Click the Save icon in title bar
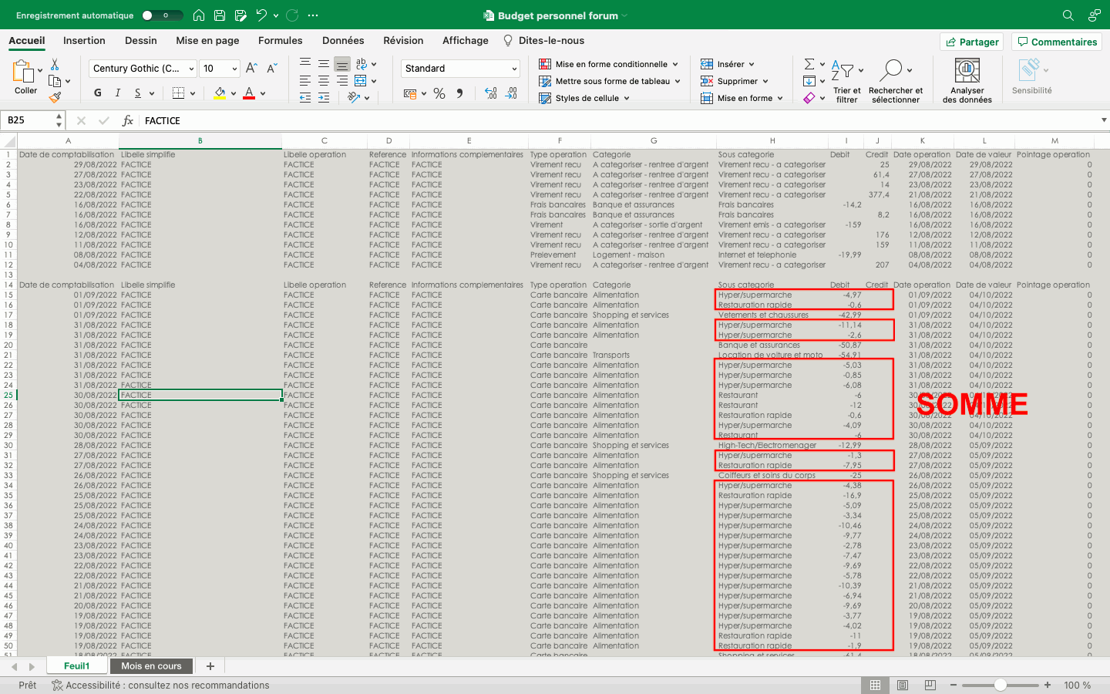The image size is (1110, 694). tap(220, 15)
